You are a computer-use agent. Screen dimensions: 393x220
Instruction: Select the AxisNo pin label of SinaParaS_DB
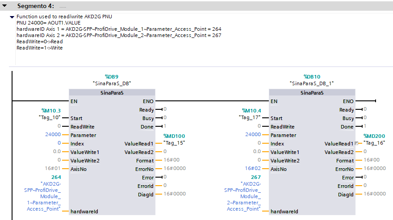click(79, 169)
